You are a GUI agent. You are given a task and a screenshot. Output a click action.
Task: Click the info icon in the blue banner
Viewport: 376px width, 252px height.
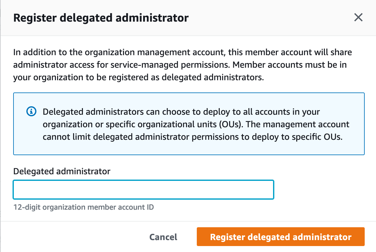31,111
